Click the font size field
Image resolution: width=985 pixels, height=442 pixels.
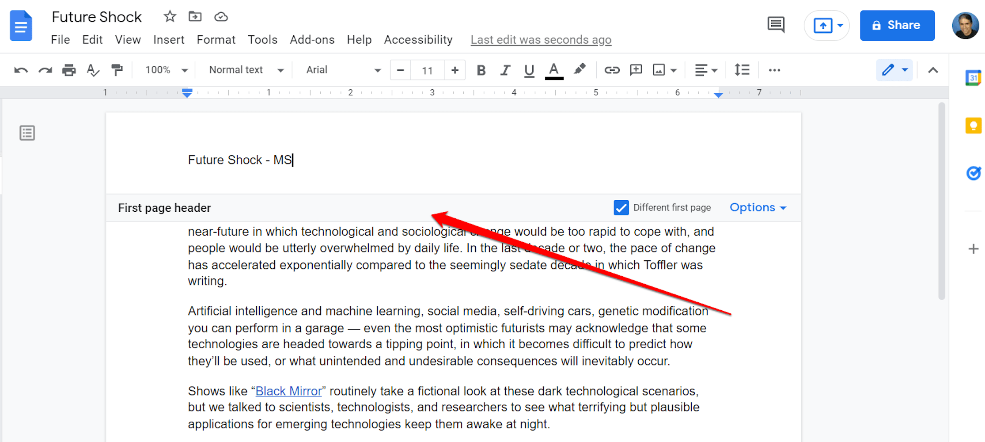point(427,70)
